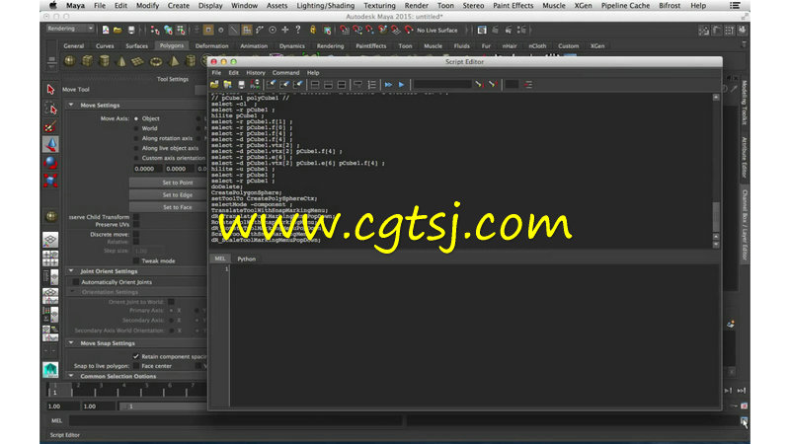
Task: Click the Set to Edge button
Action: point(168,194)
